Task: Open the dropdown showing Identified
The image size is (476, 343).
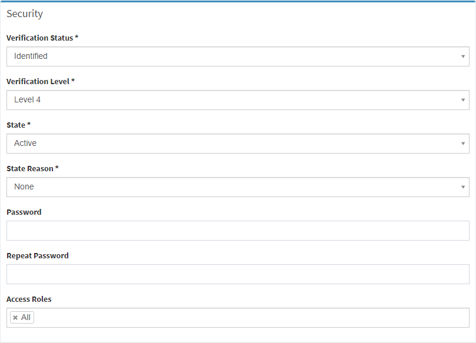Action: click(235, 56)
